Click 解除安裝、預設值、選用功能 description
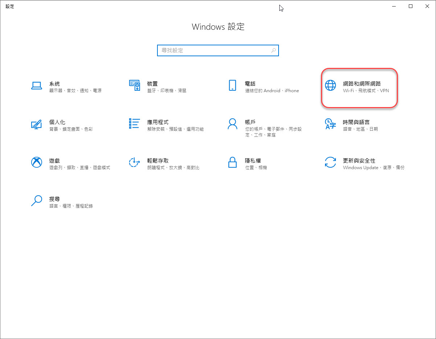The width and height of the screenshot is (436, 339). (176, 129)
